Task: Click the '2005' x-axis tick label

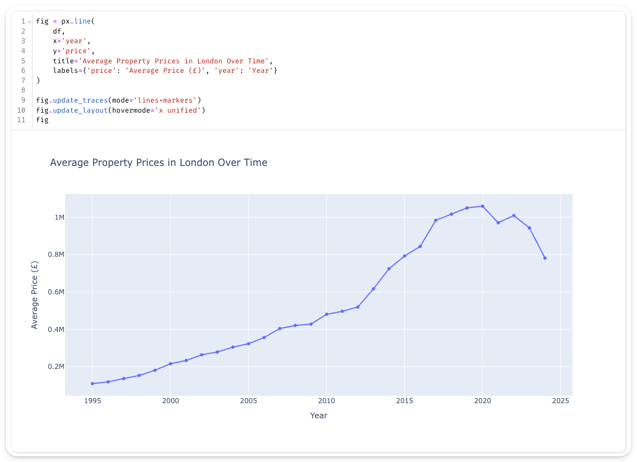Action: [248, 401]
